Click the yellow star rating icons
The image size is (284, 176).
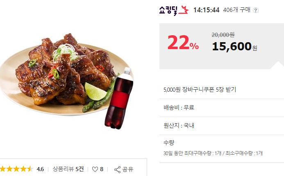click(16, 169)
